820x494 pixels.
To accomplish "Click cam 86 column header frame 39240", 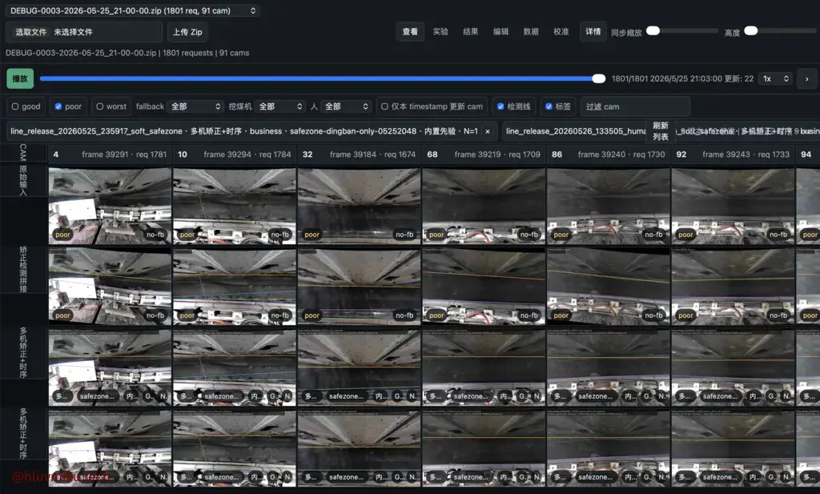I will point(609,155).
